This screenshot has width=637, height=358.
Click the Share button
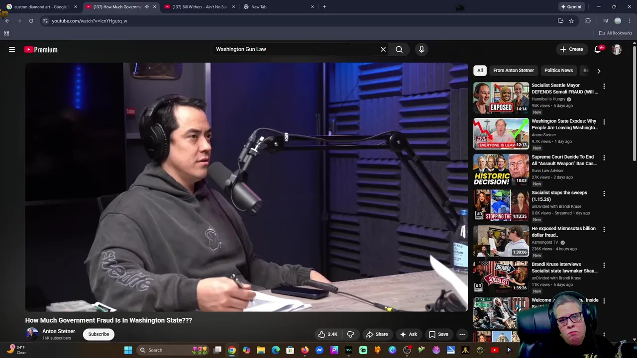(x=377, y=334)
